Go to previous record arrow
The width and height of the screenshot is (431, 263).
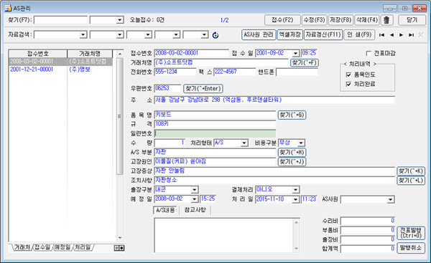(391, 35)
